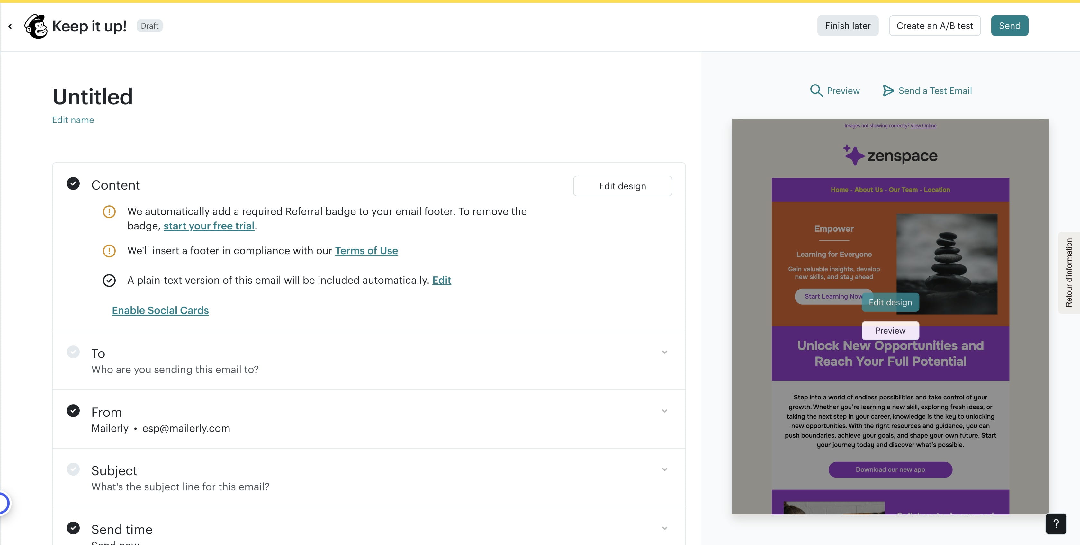Click the warning icon beside the footer compliance notice
Image resolution: width=1080 pixels, height=545 pixels.
point(109,251)
